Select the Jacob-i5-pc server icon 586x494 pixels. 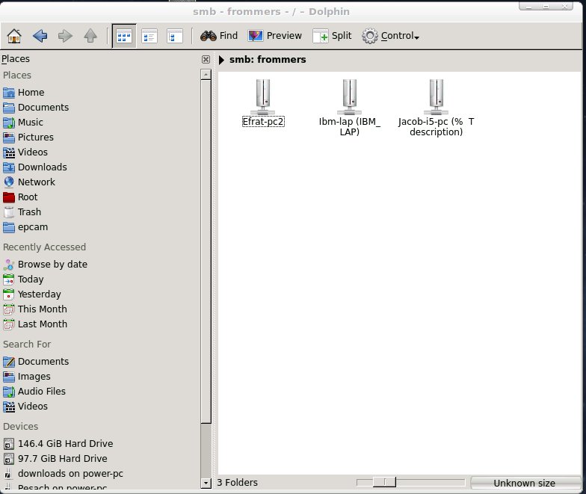[x=437, y=97]
